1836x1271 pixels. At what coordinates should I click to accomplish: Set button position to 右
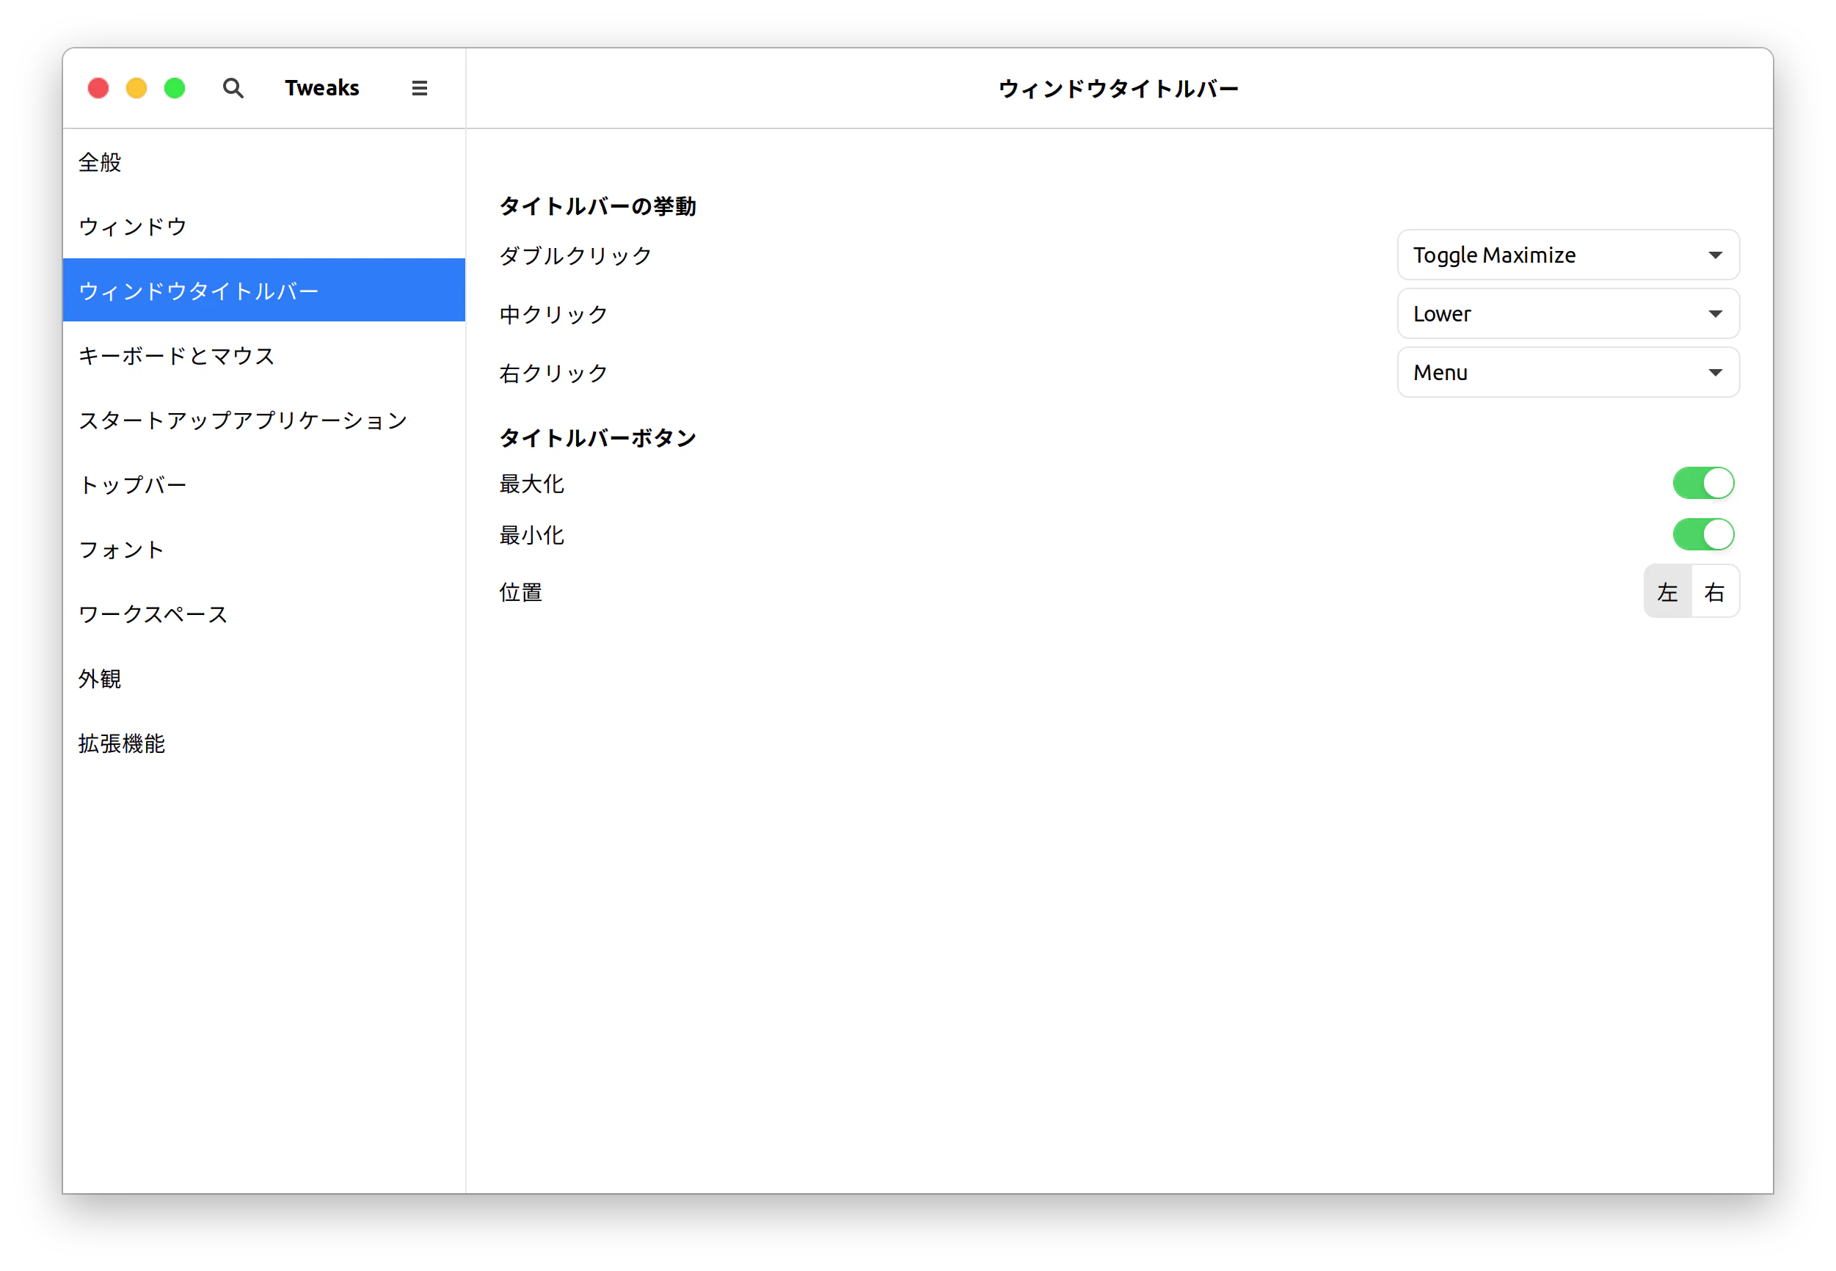pyautogui.click(x=1714, y=591)
